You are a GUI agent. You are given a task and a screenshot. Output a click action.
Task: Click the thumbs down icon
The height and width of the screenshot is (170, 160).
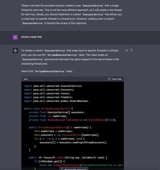coord(131,50)
